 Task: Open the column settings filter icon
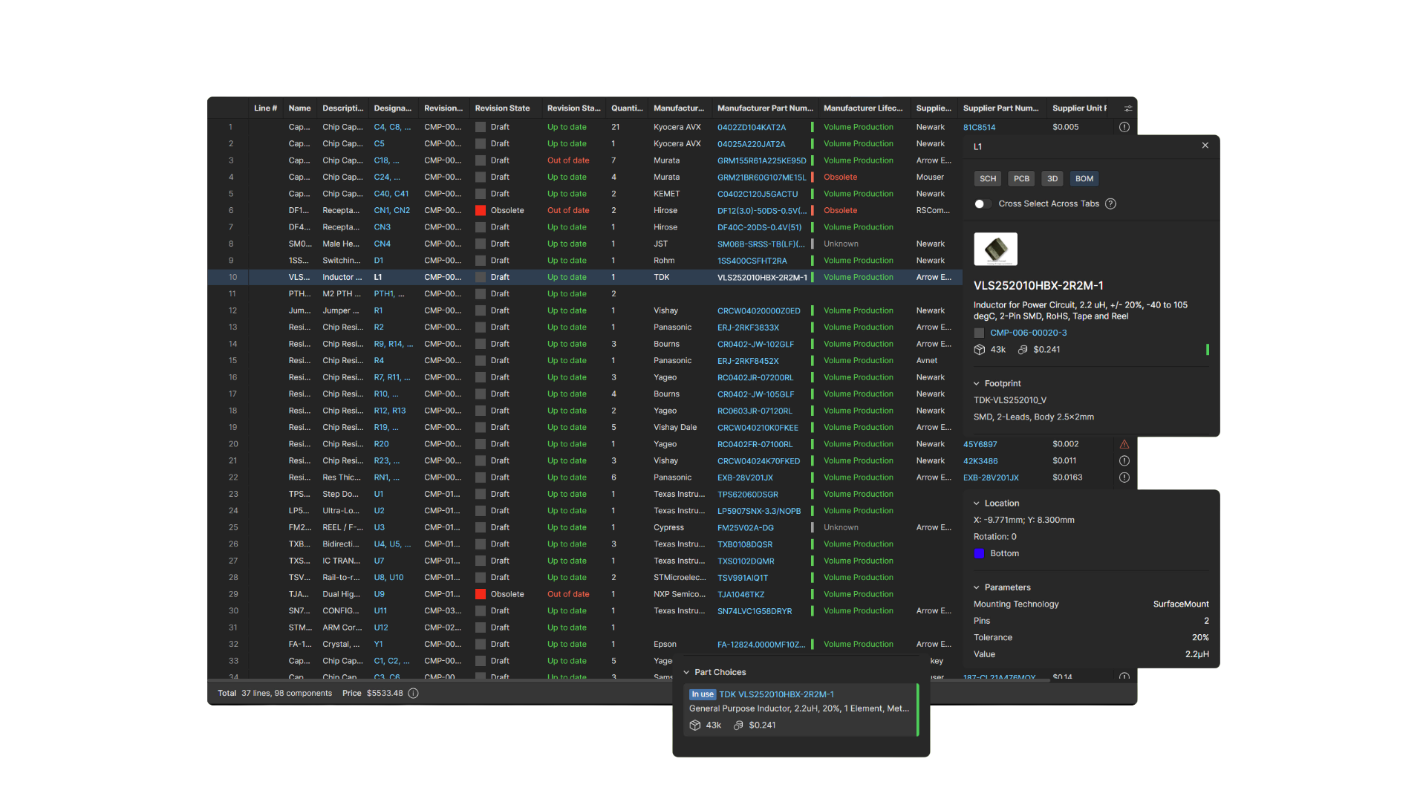point(1128,108)
